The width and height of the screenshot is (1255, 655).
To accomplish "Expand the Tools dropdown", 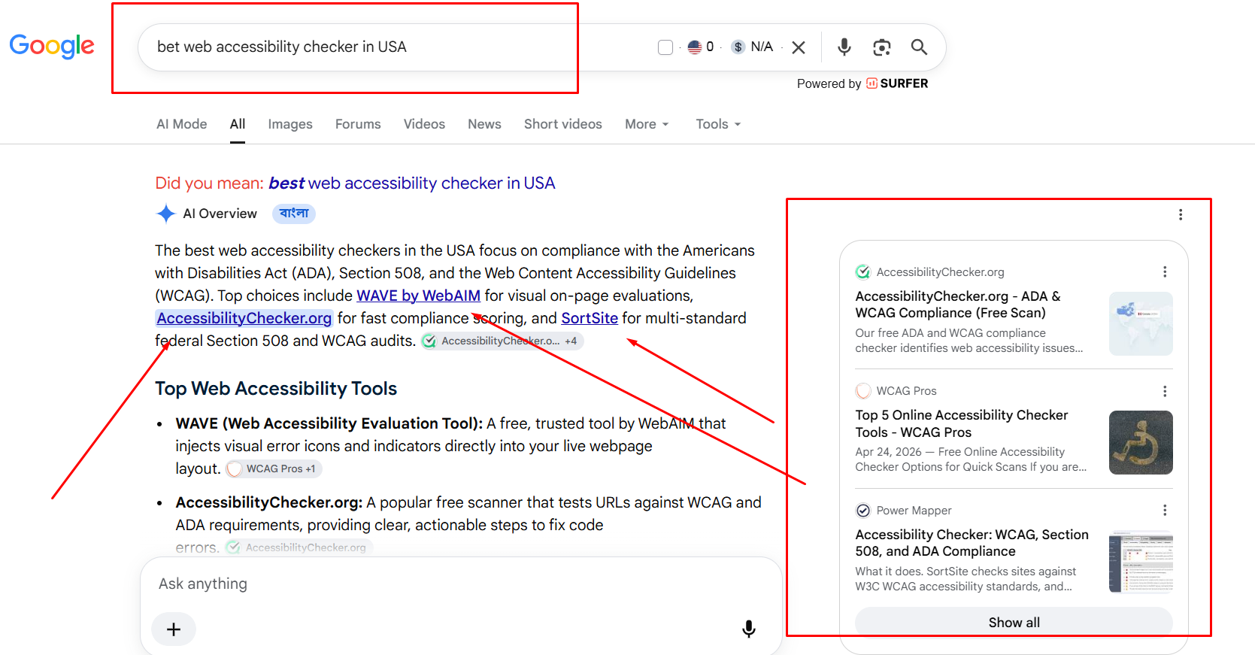I will coord(718,124).
